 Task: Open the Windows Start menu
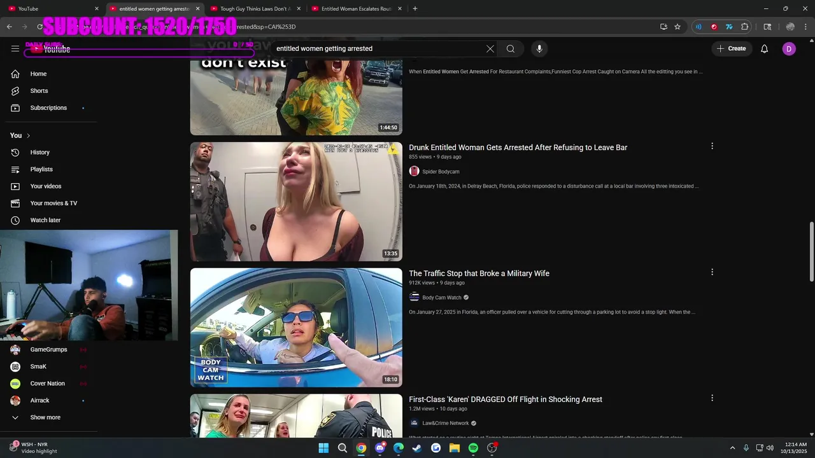pyautogui.click(x=323, y=448)
